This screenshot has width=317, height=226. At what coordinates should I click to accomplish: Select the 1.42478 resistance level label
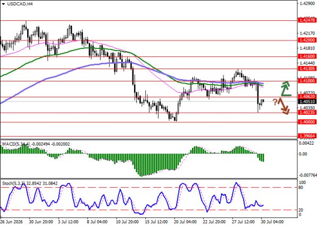click(x=307, y=20)
